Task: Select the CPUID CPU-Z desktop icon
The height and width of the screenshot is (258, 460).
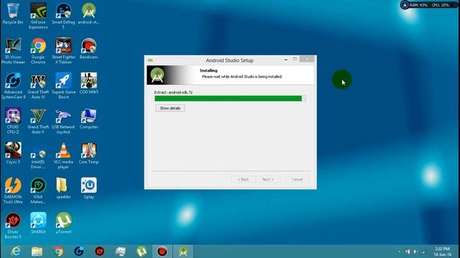Action: pyautogui.click(x=13, y=121)
